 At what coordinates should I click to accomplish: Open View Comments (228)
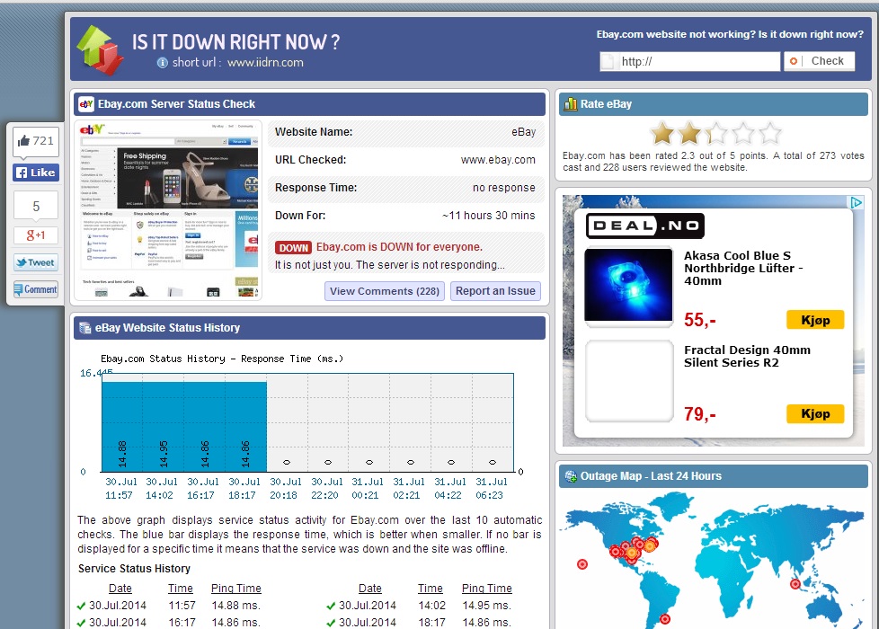point(385,291)
